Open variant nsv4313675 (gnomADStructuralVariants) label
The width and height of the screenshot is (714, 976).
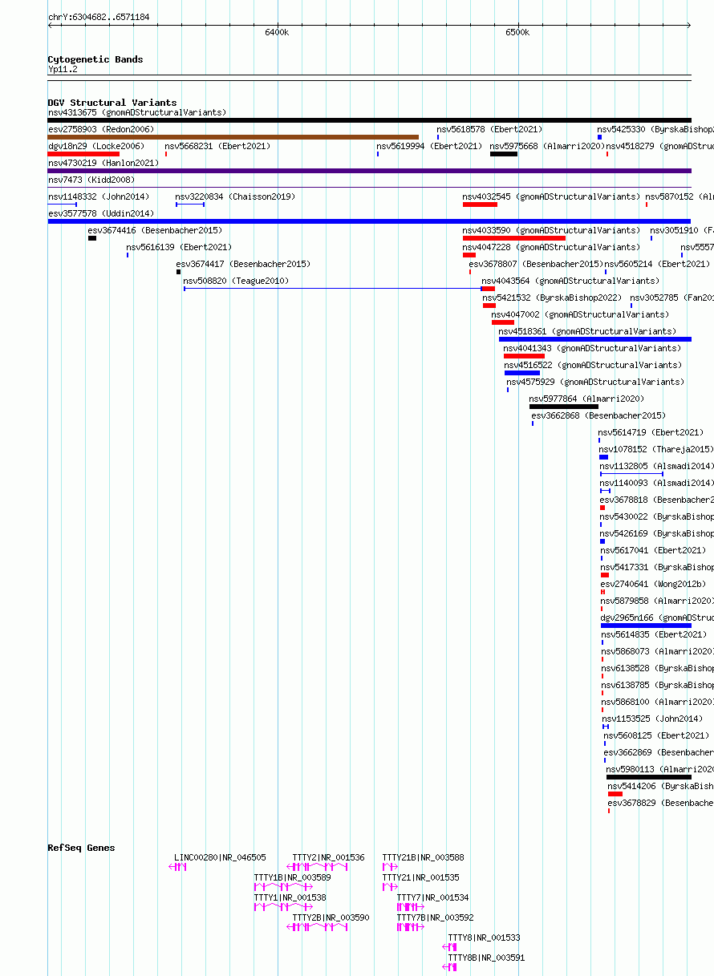[137, 112]
